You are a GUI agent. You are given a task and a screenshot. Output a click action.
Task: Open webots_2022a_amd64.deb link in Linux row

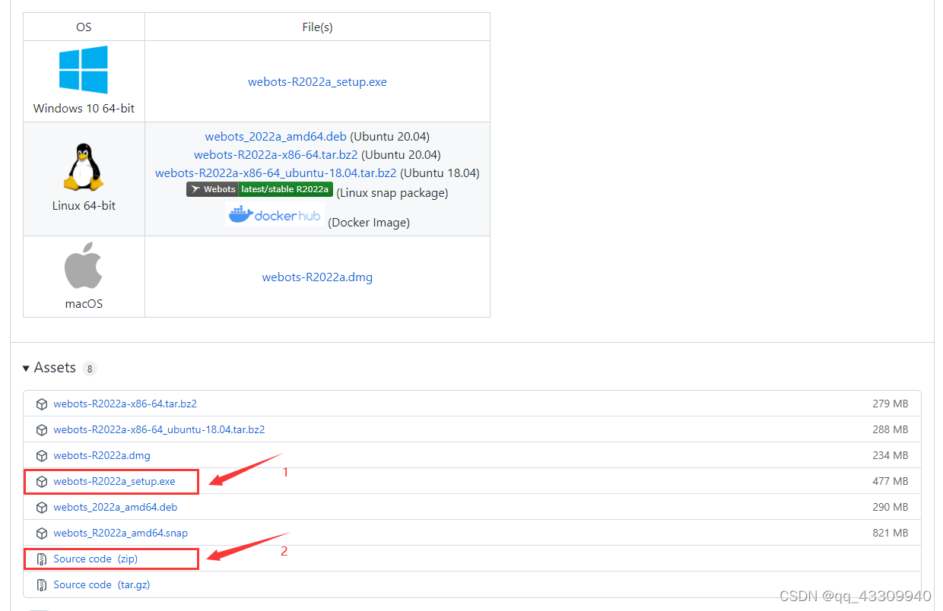tap(275, 137)
